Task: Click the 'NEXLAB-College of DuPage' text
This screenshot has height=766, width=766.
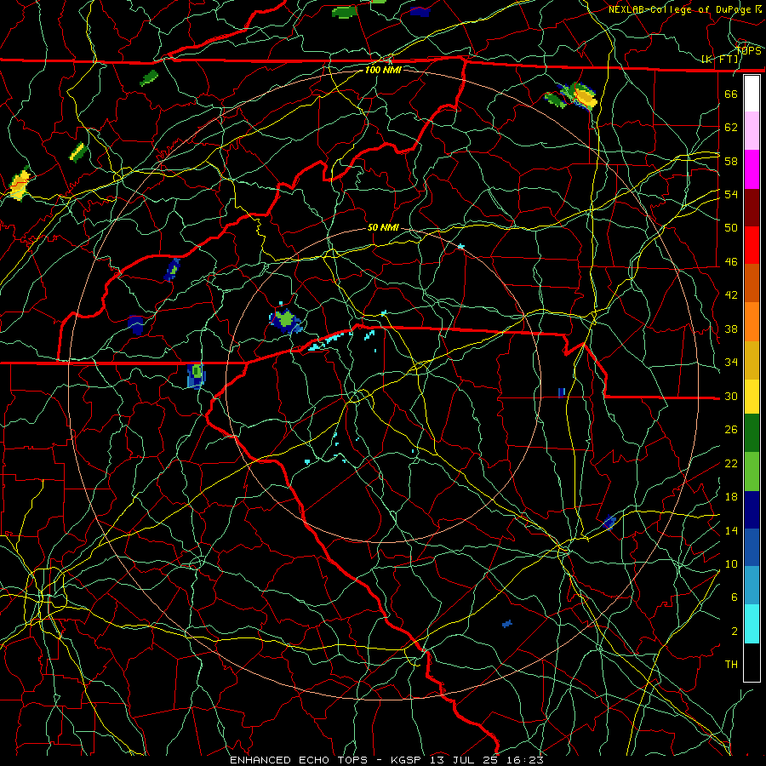Action: pyautogui.click(x=681, y=9)
